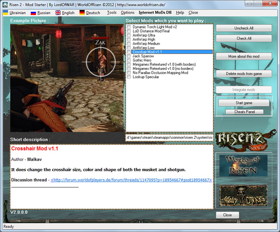Close window with red X button
280x232 pixels.
pos(270,4)
